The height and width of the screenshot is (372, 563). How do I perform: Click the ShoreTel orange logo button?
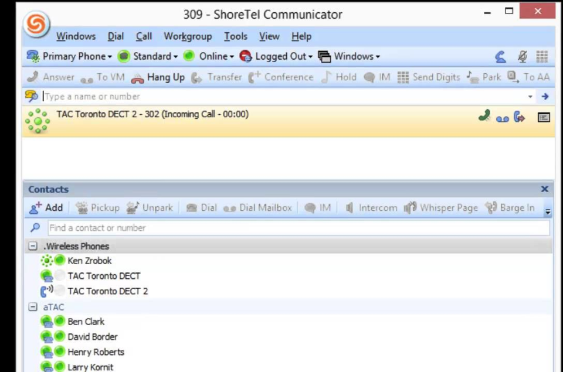click(36, 24)
